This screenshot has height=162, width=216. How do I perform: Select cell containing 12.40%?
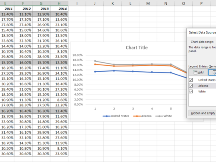[x=59, y=111]
